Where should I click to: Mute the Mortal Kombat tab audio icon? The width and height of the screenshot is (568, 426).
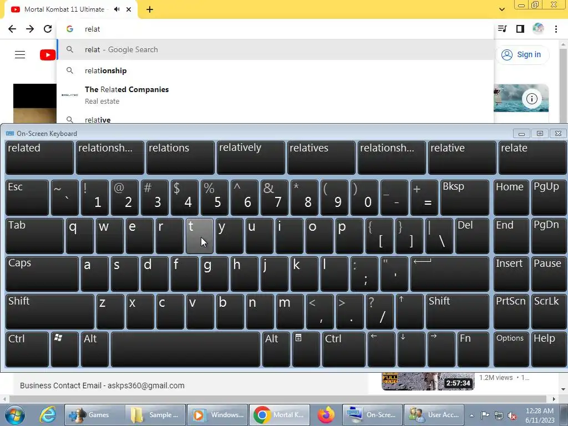(x=116, y=9)
